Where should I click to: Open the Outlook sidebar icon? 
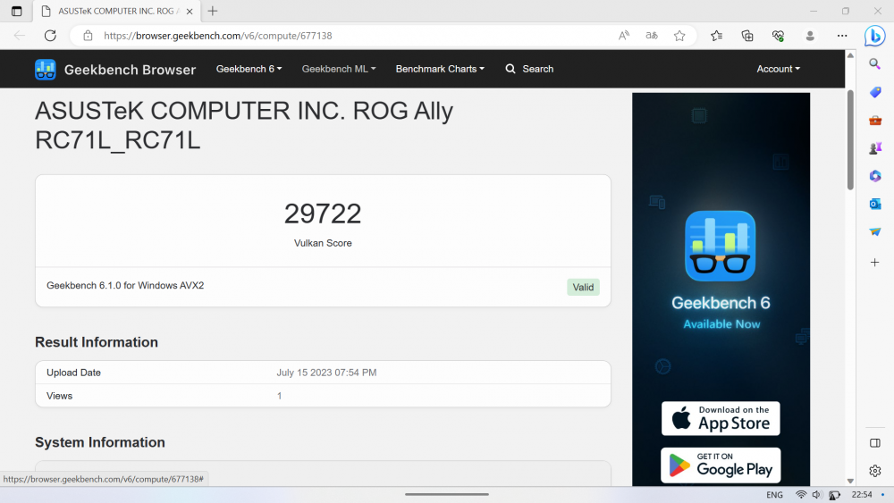[874, 204]
